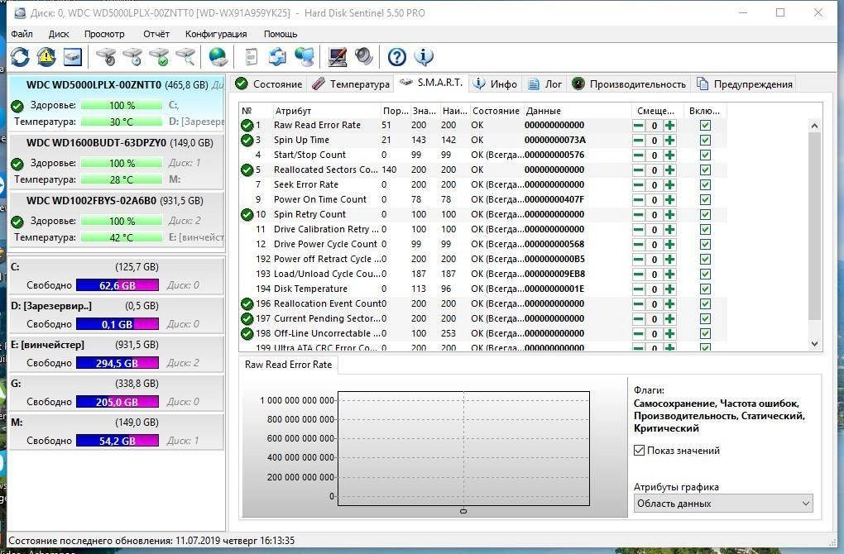This screenshot has height=554, width=844.
Task: Select the E: [винчейстер] partition entry
Action: [x=117, y=354]
